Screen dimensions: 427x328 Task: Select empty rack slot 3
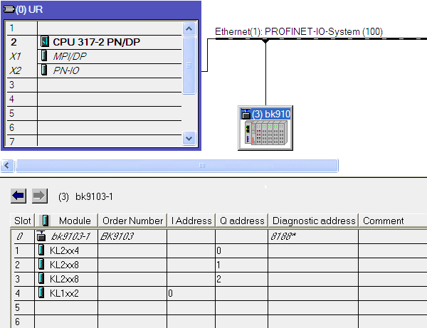coord(94,85)
